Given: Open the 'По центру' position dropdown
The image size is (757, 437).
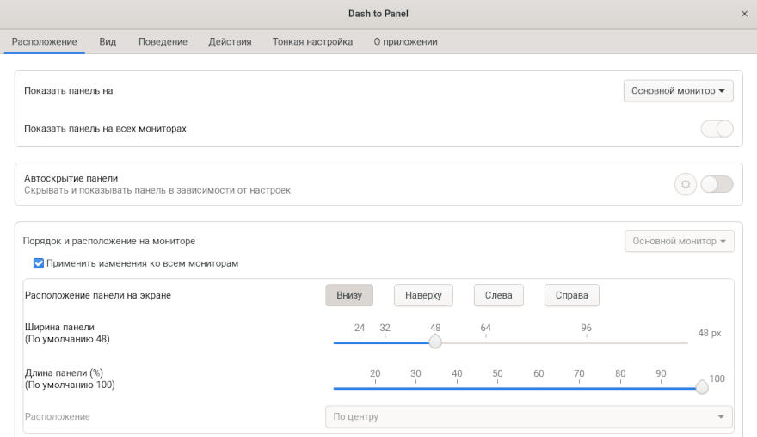Looking at the screenshot, I should point(528,417).
